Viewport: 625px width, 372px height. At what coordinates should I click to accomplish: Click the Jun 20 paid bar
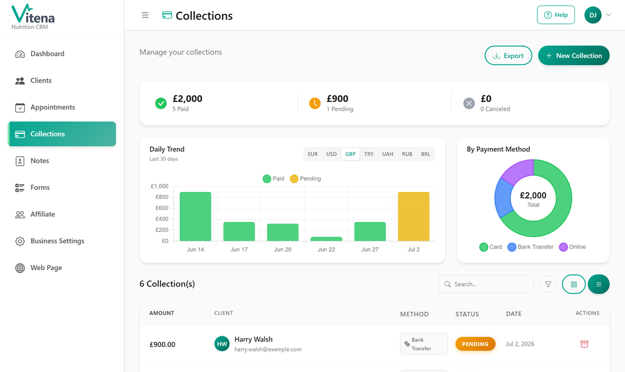coord(282,232)
